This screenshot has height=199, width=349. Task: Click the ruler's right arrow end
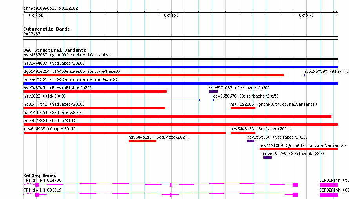point(336,12)
